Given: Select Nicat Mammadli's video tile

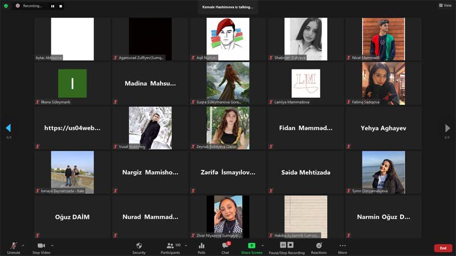Looking at the screenshot, I should pos(383,39).
